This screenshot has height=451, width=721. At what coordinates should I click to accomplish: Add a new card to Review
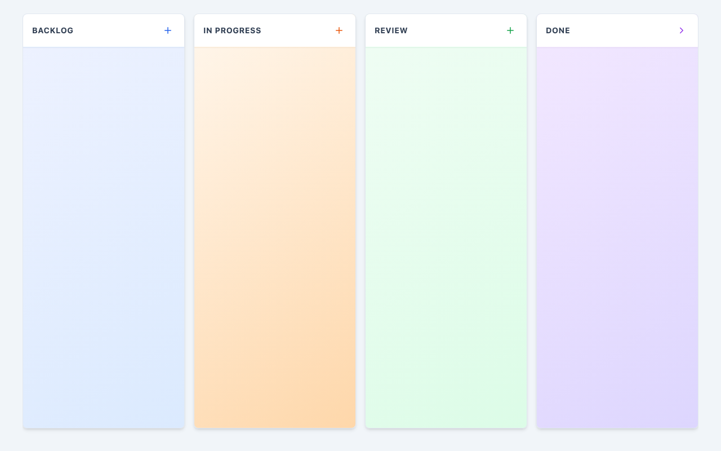[x=510, y=30]
